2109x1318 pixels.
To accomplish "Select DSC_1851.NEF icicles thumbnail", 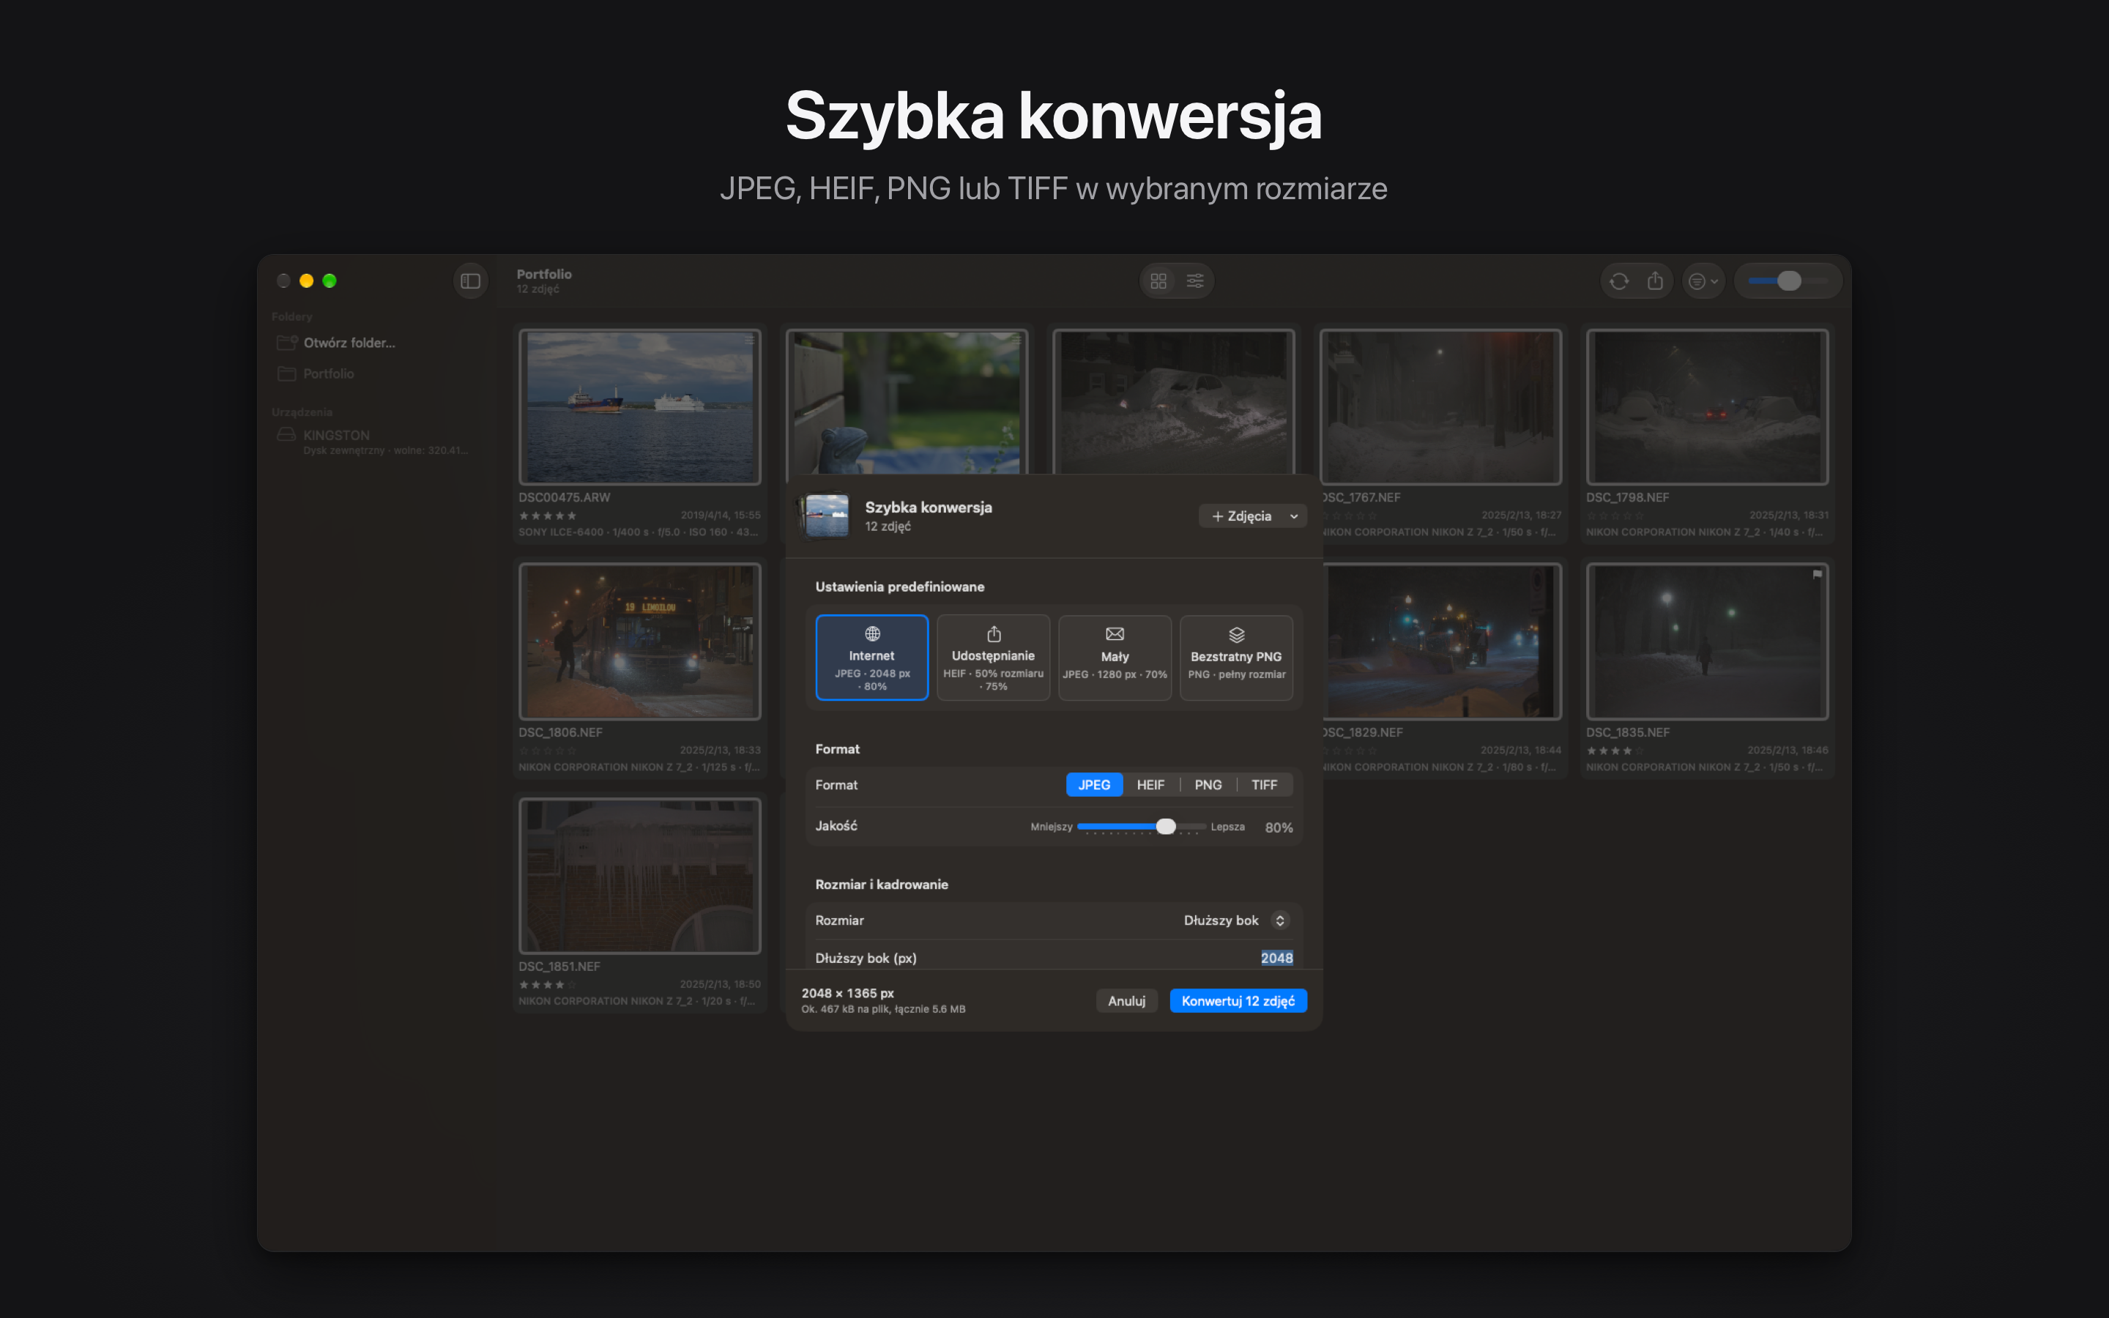I will tap(640, 876).
